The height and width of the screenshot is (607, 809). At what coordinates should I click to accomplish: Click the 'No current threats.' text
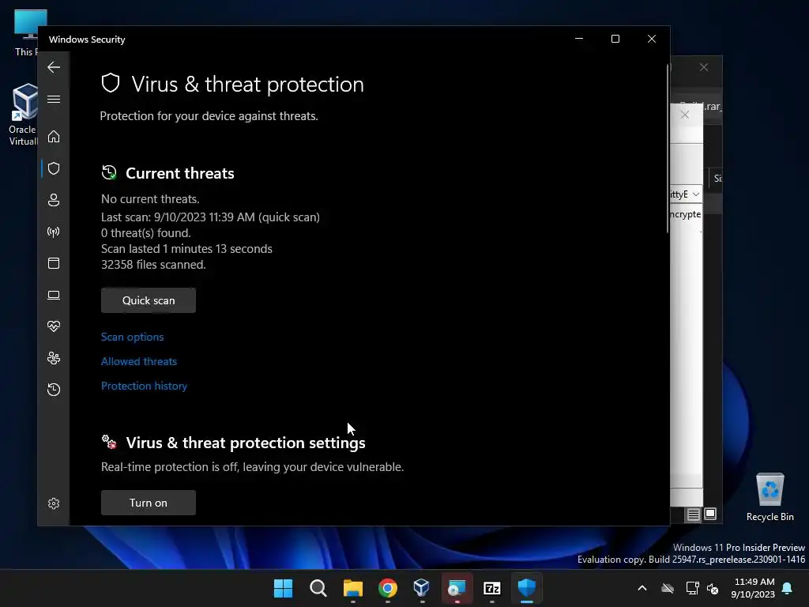click(150, 199)
